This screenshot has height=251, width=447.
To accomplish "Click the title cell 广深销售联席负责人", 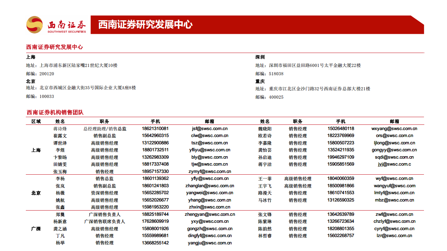I will point(105,221).
